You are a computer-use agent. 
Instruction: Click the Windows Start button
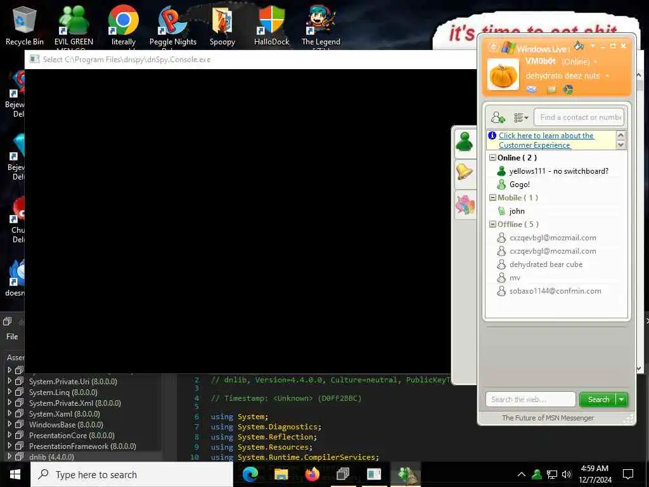[15, 474]
